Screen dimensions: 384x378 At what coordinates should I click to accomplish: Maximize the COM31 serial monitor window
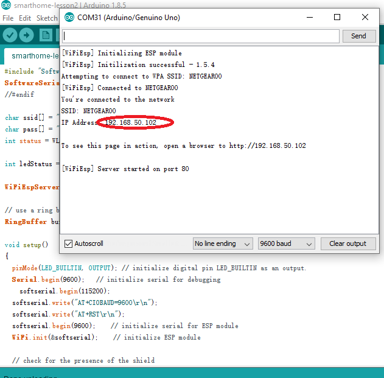337,17
